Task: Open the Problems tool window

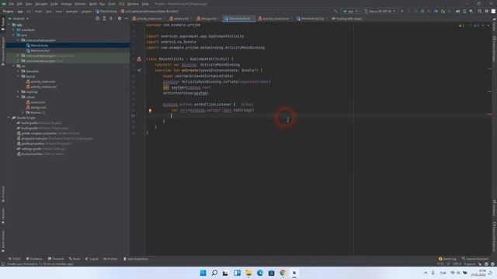Action: tap(34, 259)
